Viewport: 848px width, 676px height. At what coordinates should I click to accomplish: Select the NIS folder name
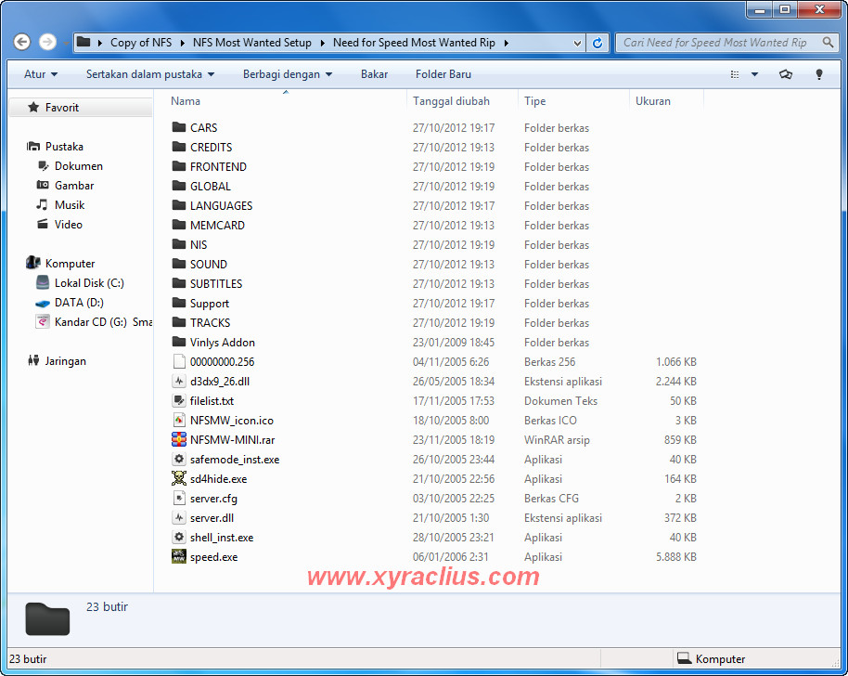click(x=198, y=244)
